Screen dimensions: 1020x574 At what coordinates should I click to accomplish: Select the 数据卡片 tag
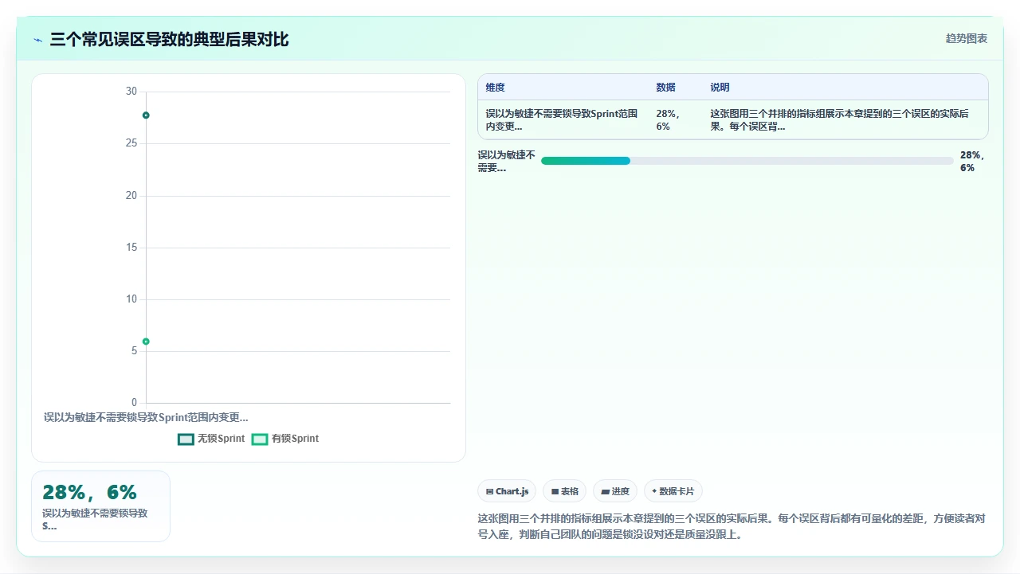tap(673, 491)
